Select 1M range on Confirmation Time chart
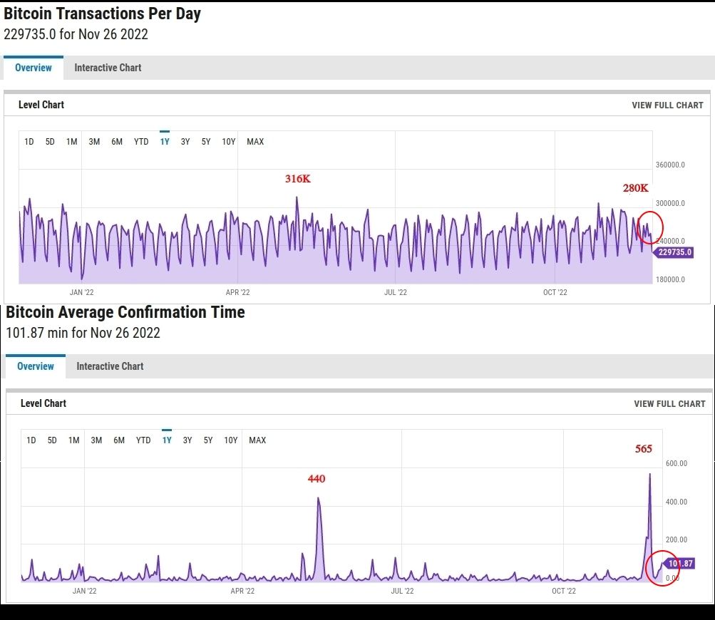 [74, 440]
